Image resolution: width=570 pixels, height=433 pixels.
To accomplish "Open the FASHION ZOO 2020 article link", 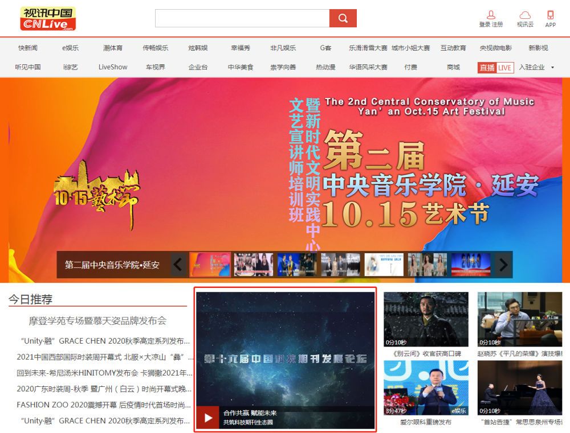I will (x=103, y=405).
